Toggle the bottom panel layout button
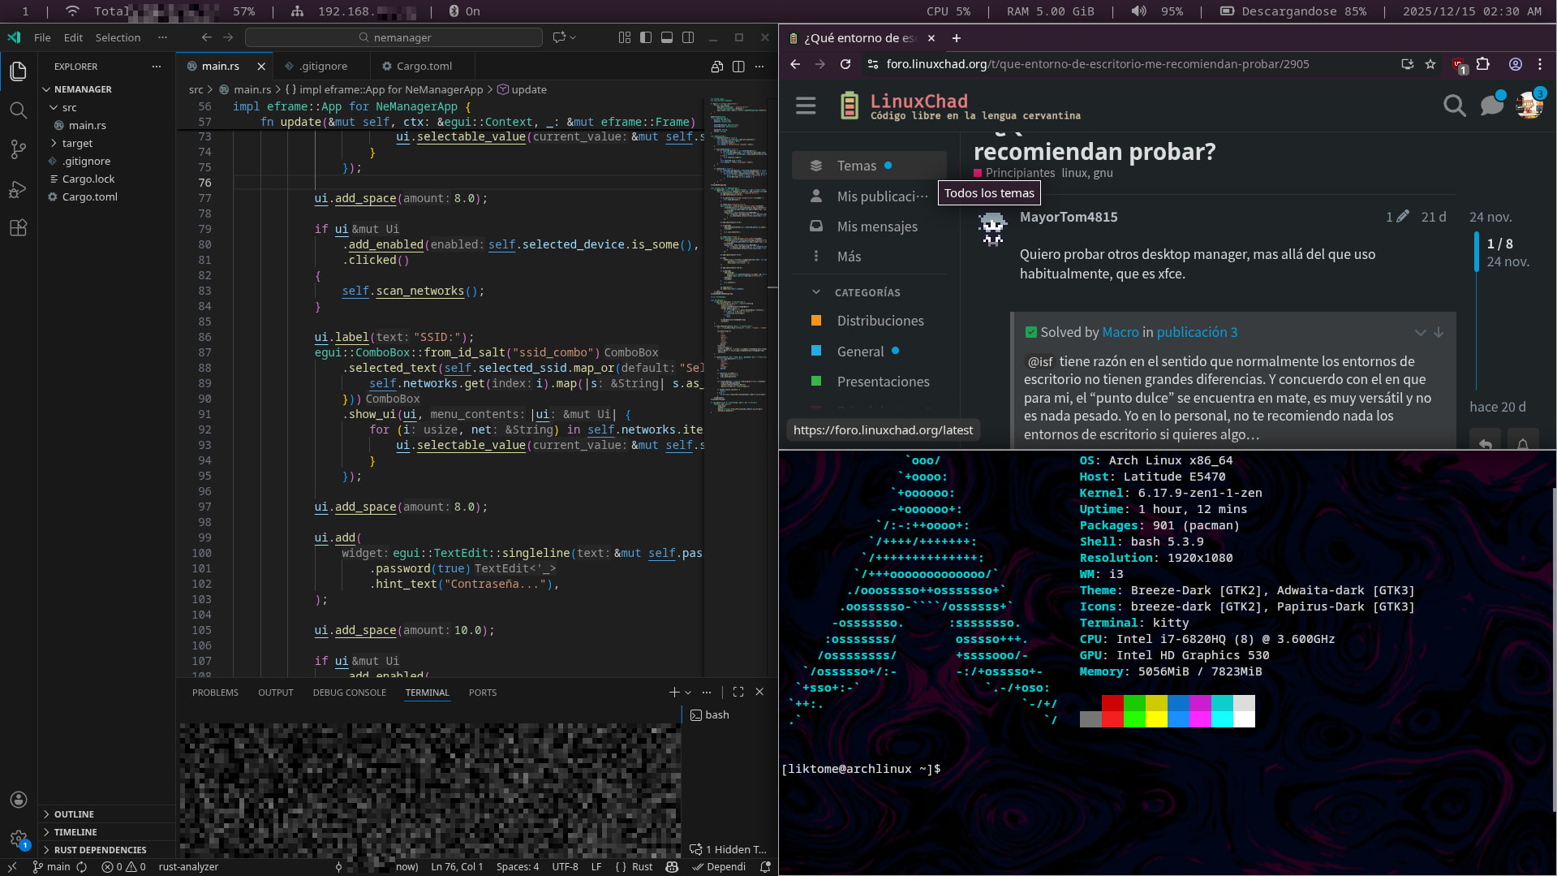 (x=667, y=37)
